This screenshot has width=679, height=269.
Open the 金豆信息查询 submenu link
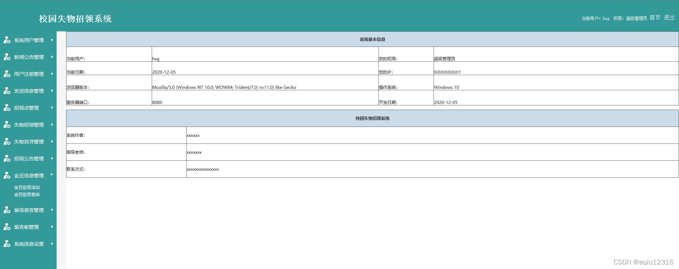click(27, 195)
